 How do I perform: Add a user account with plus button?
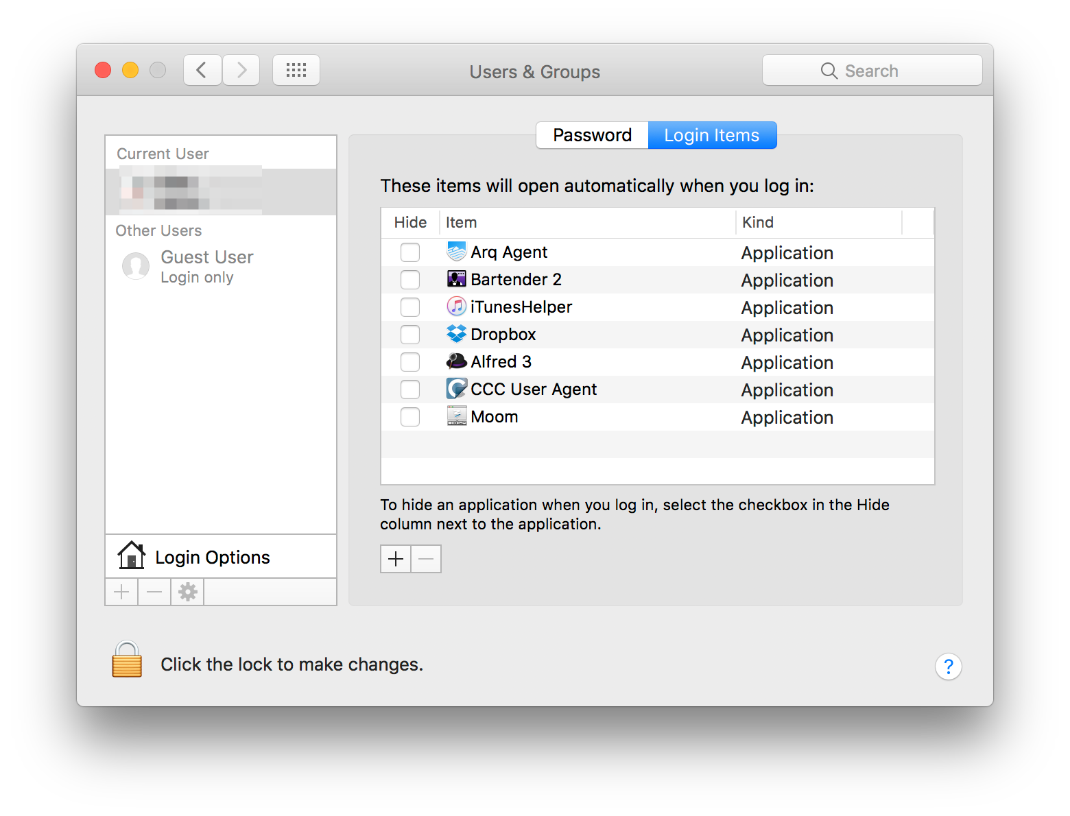[121, 592]
